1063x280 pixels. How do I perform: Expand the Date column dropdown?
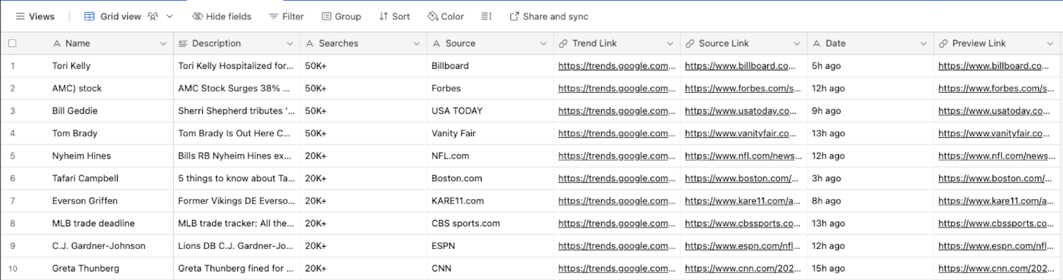(923, 44)
